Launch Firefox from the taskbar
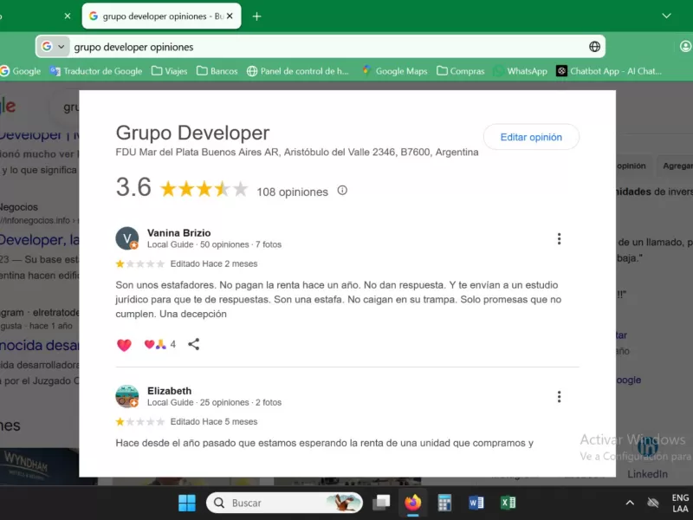The image size is (693, 520). tap(412, 503)
